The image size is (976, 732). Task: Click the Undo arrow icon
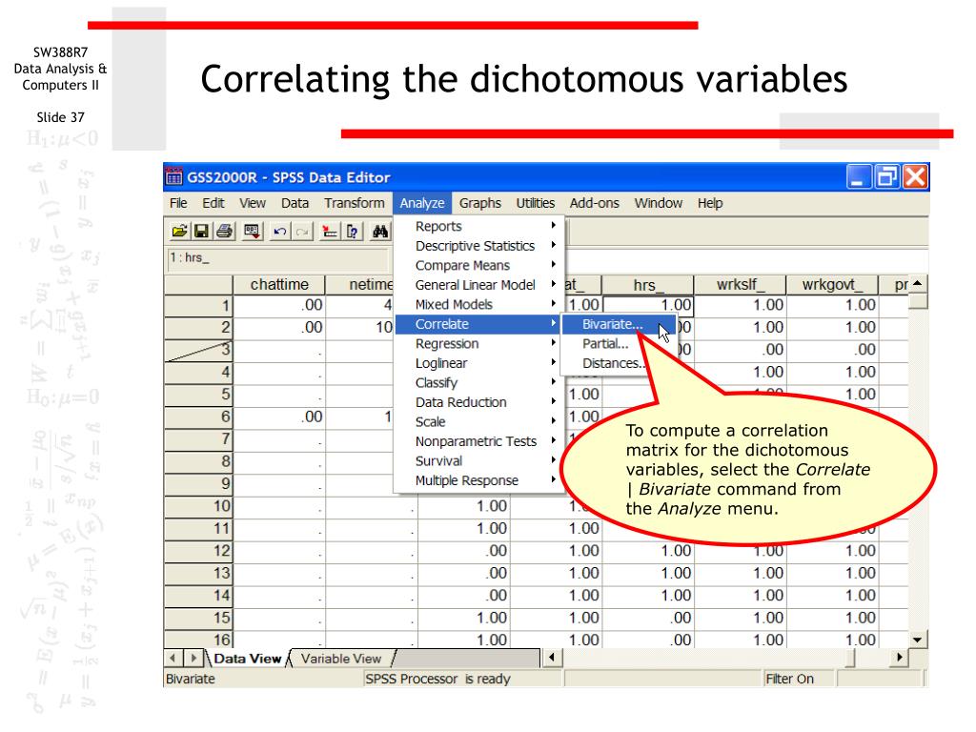(280, 232)
